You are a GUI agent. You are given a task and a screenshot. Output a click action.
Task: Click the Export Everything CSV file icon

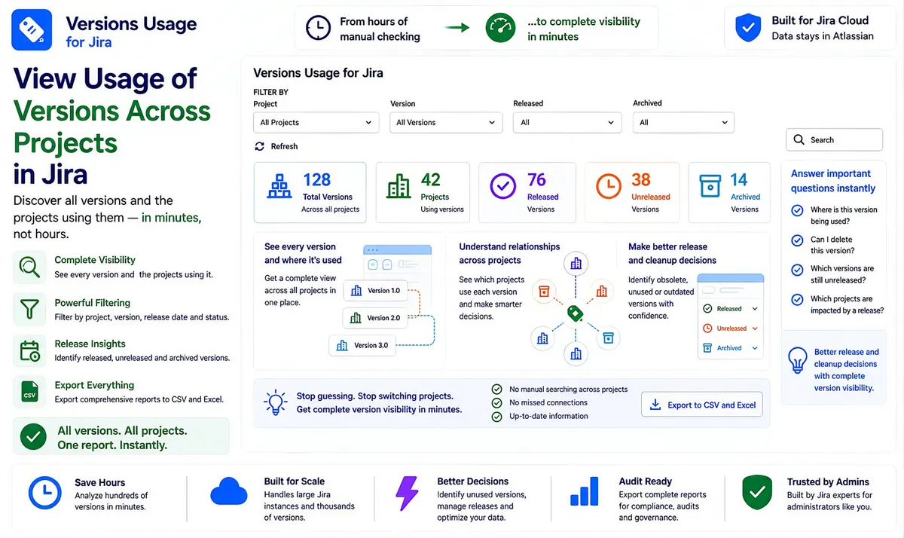click(x=29, y=392)
